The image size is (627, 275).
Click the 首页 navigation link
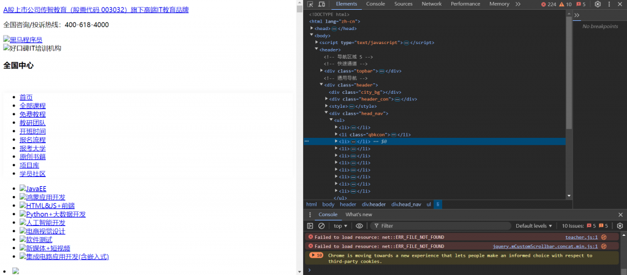pyautogui.click(x=26, y=97)
